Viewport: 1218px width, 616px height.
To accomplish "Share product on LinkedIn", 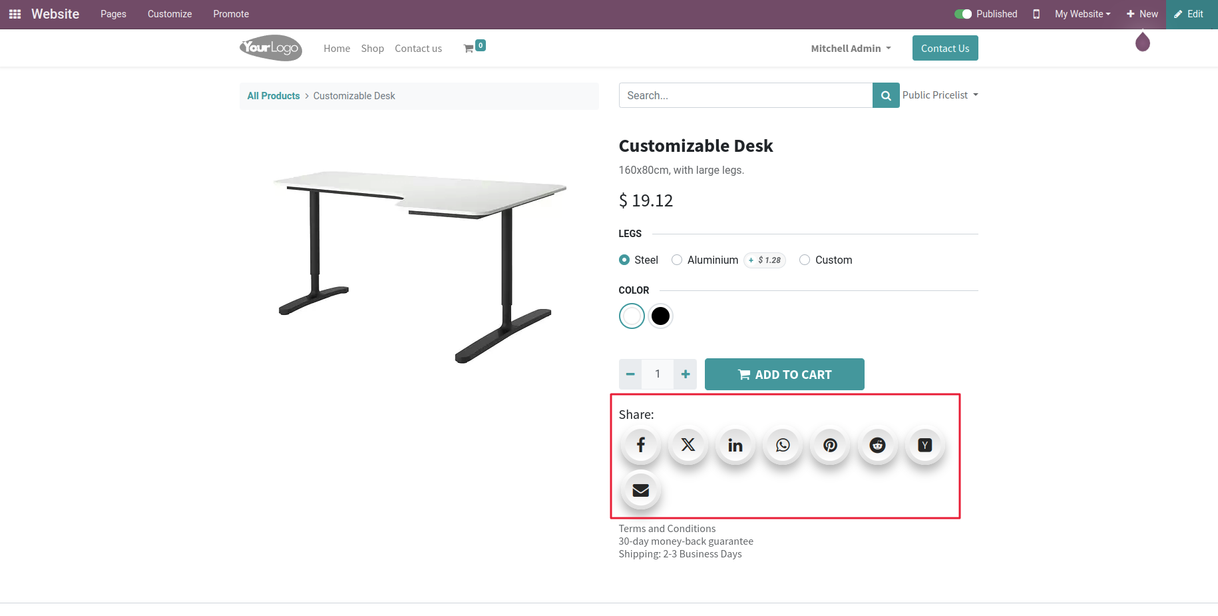I will 735,445.
